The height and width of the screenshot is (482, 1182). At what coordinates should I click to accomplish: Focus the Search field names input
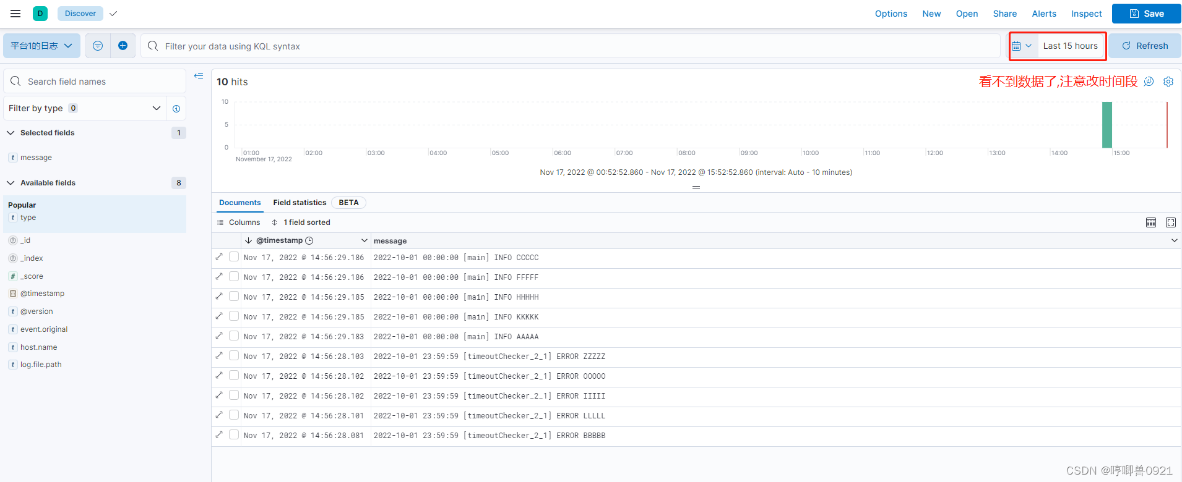pyautogui.click(x=95, y=81)
